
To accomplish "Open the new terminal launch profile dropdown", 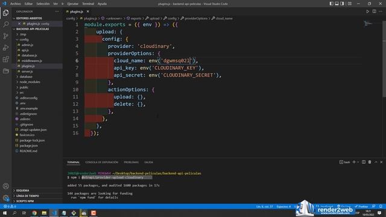I will [x=358, y=162].
